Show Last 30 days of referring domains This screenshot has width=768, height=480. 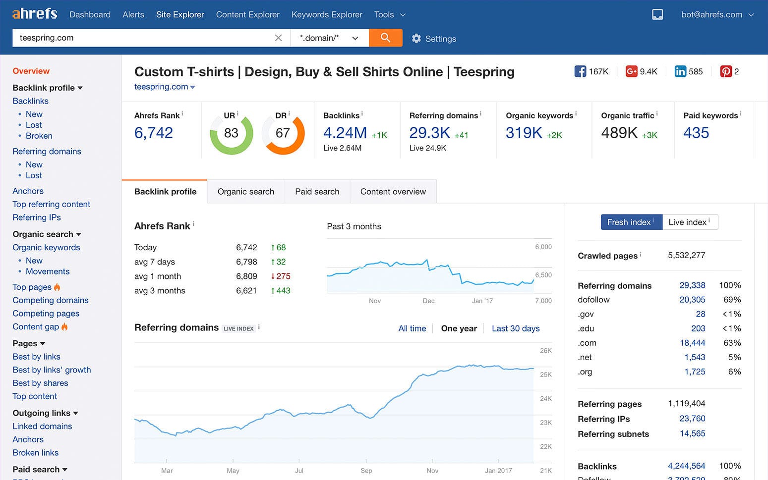point(515,328)
